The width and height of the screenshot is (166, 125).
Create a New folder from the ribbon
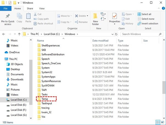[x=95, y=19]
